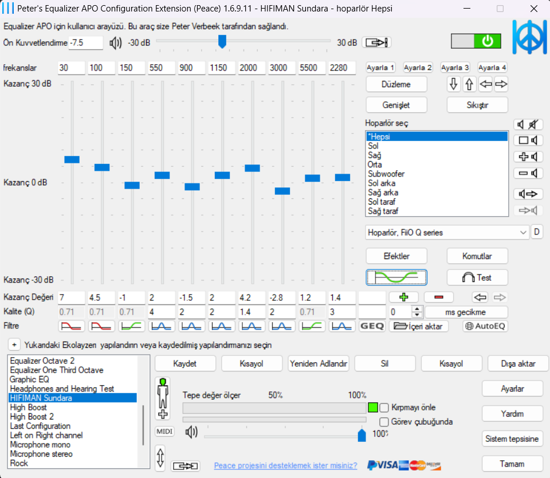
Task: Click Kaydet to save configuration
Action: [x=185, y=363]
